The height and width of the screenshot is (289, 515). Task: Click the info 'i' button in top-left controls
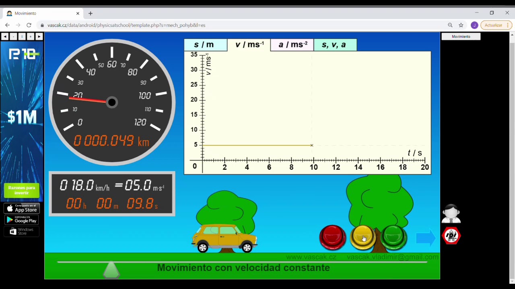click(22, 37)
